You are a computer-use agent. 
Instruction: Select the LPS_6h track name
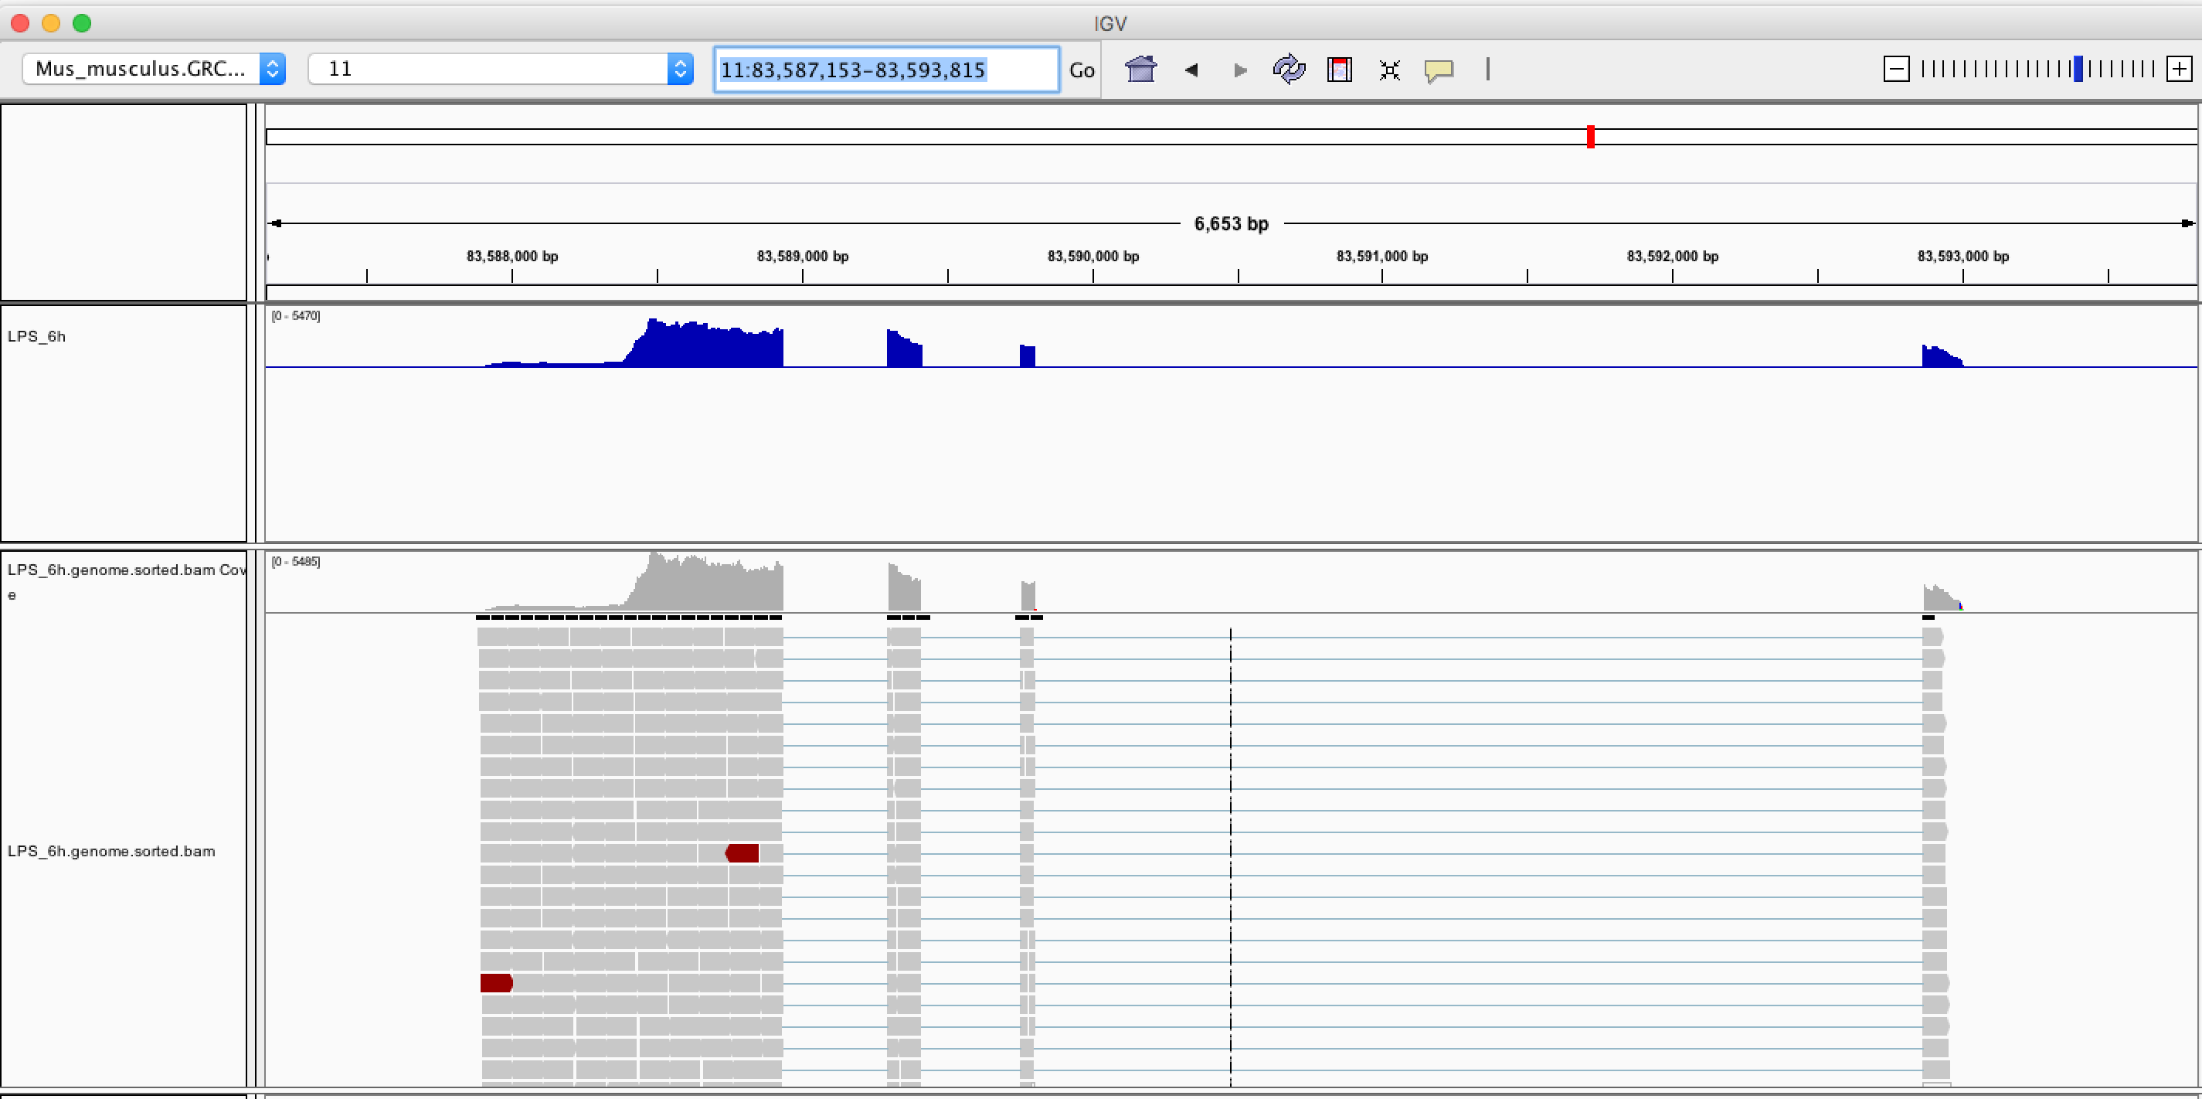37,336
